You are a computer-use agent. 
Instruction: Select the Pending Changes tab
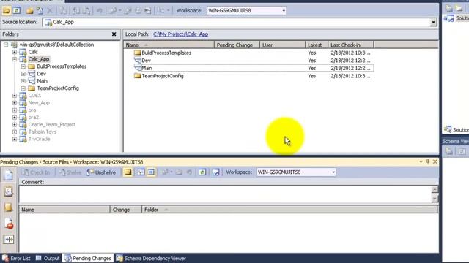[88, 258]
